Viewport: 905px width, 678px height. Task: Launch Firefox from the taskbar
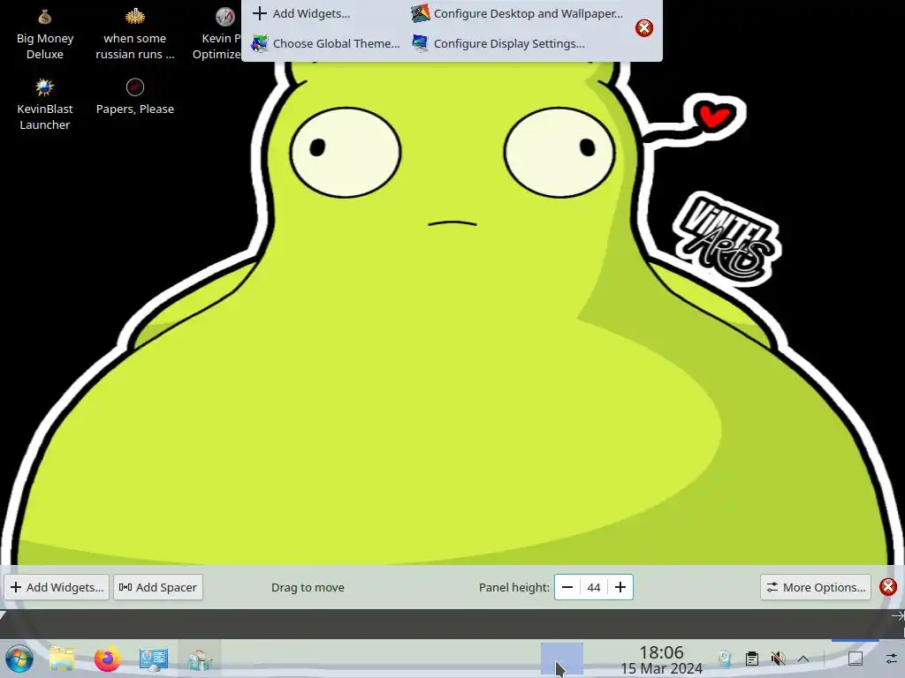click(107, 659)
